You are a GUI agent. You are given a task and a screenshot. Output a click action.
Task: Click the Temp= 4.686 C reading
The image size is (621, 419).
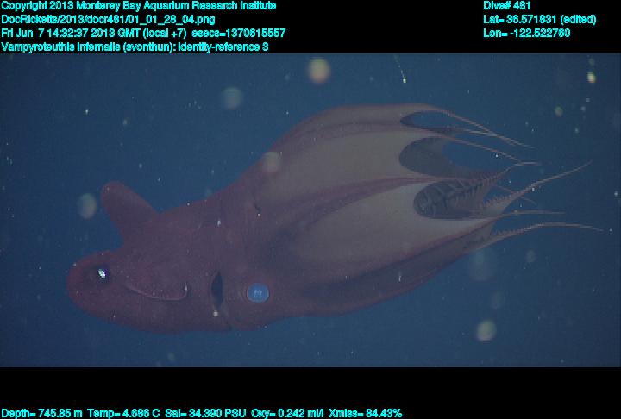(x=123, y=413)
